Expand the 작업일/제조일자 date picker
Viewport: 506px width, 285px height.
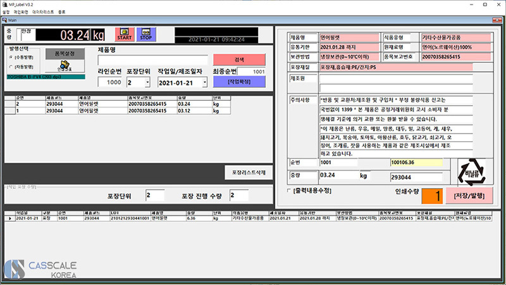click(x=204, y=82)
